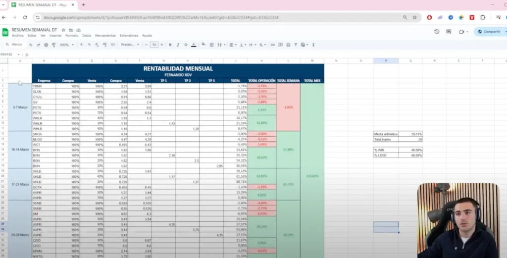This screenshot has width=507, height=258.
Task: Decrease font size with minus button
Action: click(x=147, y=45)
